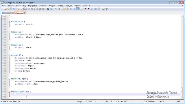Save the current file using floppy icon

coord(11,9)
